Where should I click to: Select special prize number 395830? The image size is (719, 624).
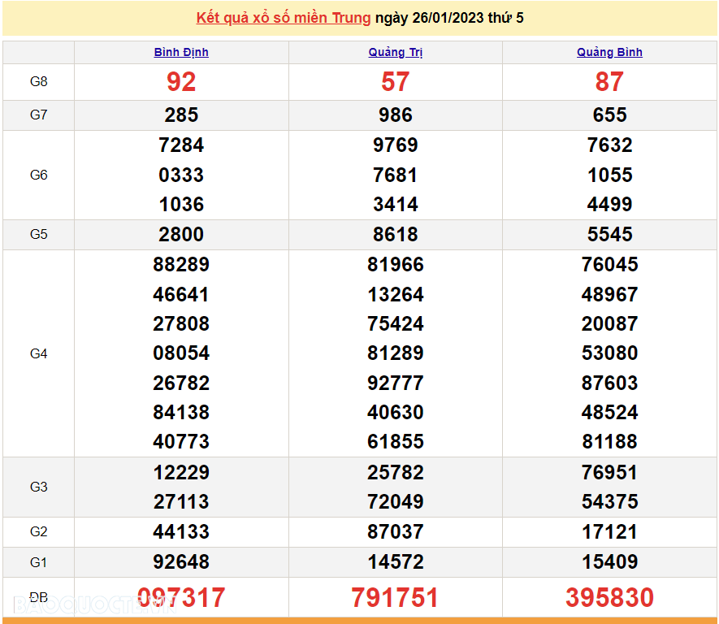point(609,598)
